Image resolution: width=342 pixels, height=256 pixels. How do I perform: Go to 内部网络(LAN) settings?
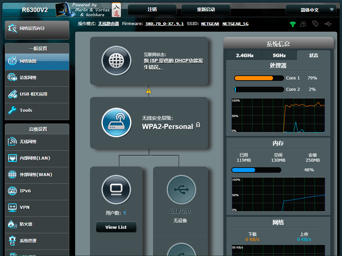point(37,159)
